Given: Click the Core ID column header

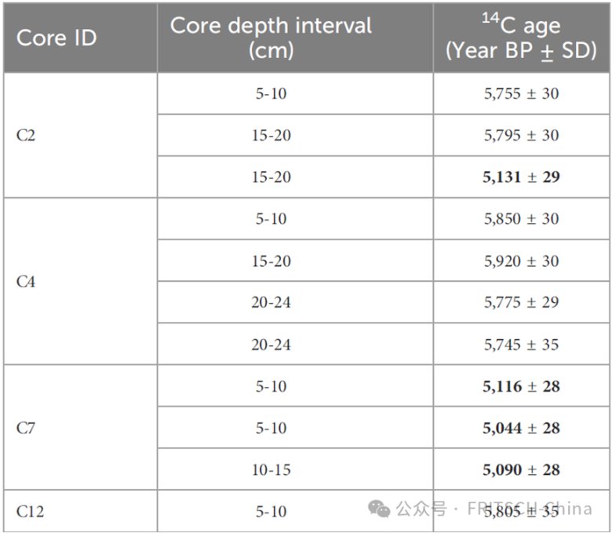Looking at the screenshot, I should pyautogui.click(x=56, y=38).
